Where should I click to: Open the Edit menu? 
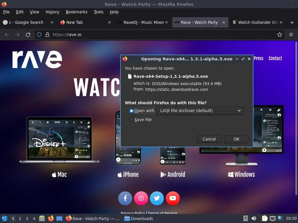pos(20,12)
